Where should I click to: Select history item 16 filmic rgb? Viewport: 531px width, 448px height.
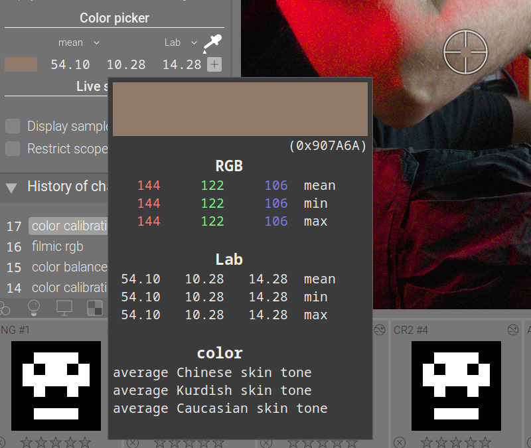pyautogui.click(x=58, y=246)
